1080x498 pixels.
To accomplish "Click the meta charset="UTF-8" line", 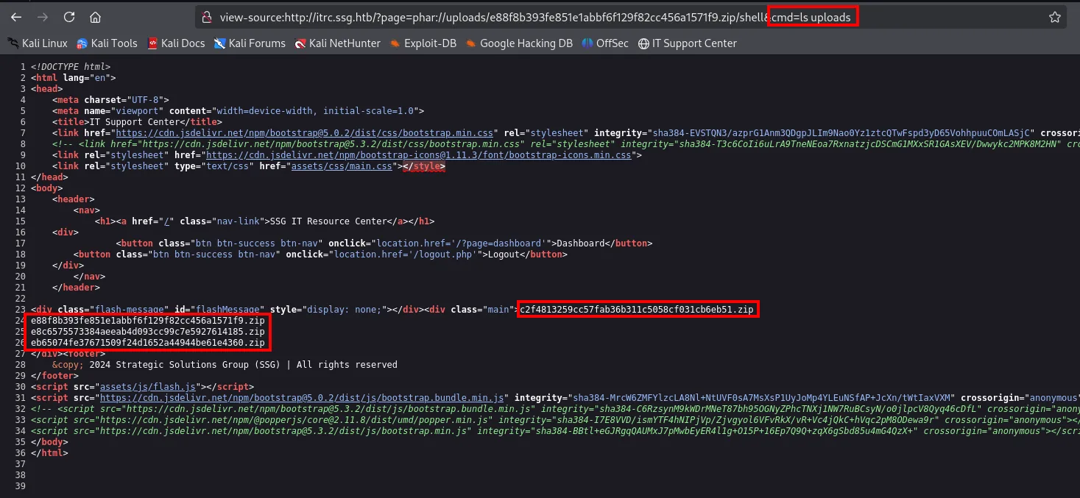I will pos(110,100).
